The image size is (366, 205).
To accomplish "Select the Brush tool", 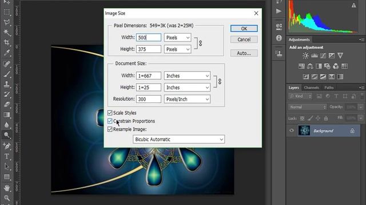I will (x=7, y=74).
